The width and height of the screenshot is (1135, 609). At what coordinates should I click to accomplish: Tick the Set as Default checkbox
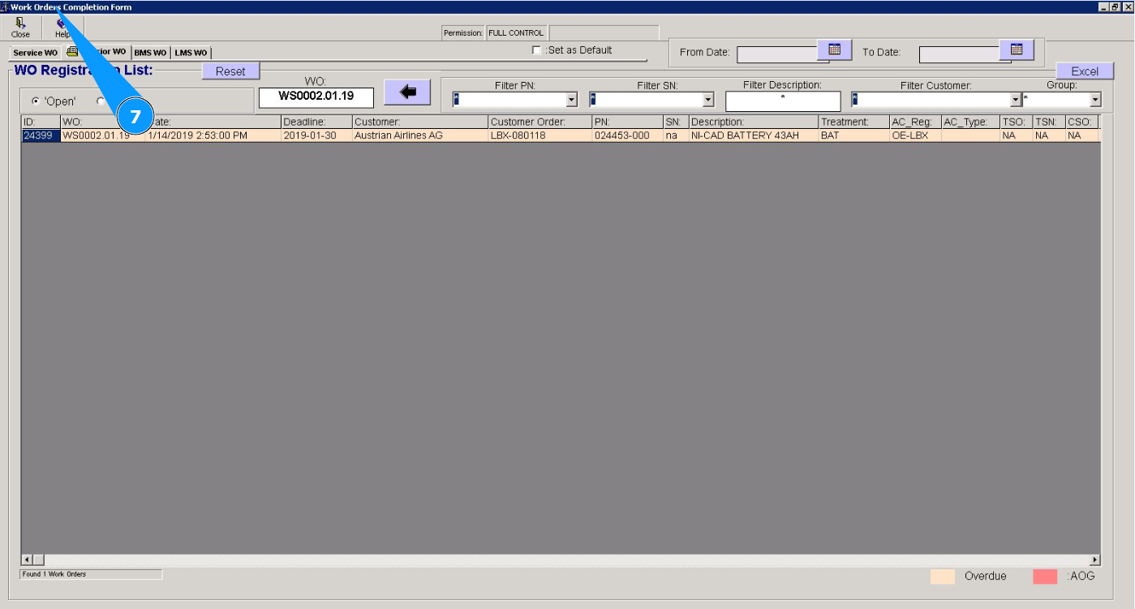pos(536,50)
